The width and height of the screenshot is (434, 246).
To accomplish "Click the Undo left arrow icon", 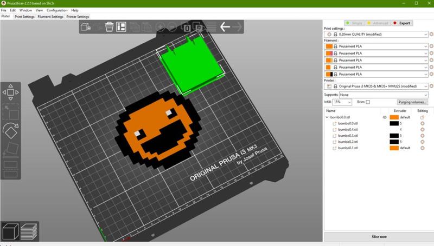I will pyautogui.click(x=225, y=26).
